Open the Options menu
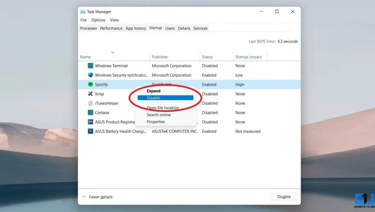 (98, 20)
